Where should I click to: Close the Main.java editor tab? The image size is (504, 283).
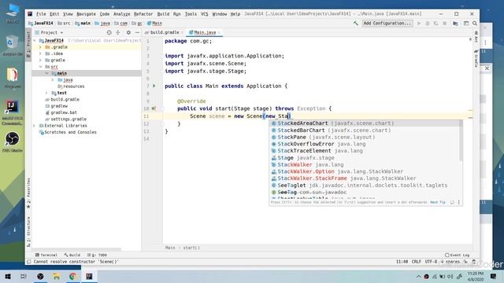coord(219,32)
